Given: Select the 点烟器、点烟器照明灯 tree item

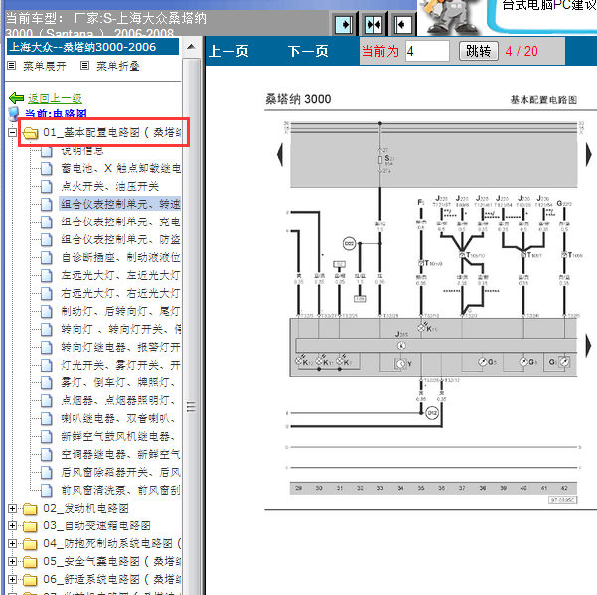Looking at the screenshot, I should pyautogui.click(x=117, y=400).
